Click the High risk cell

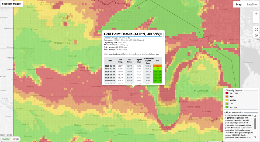(157, 66)
